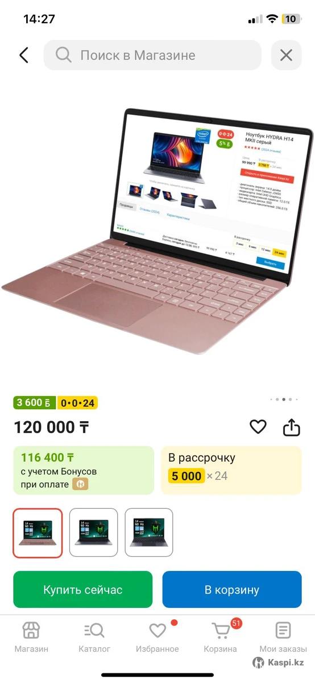Tap the 116 400 ₸ bonus price panel
This screenshot has width=315, height=683.
point(84,470)
